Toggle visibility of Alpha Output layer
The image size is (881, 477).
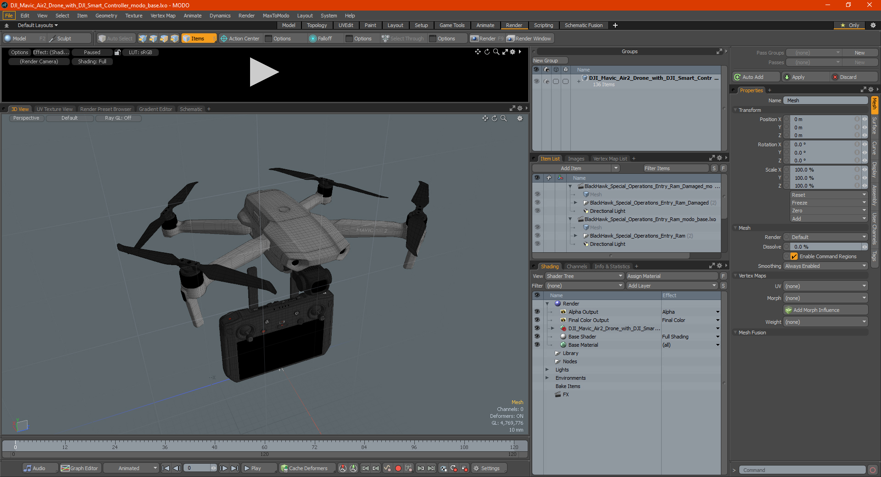coord(537,312)
